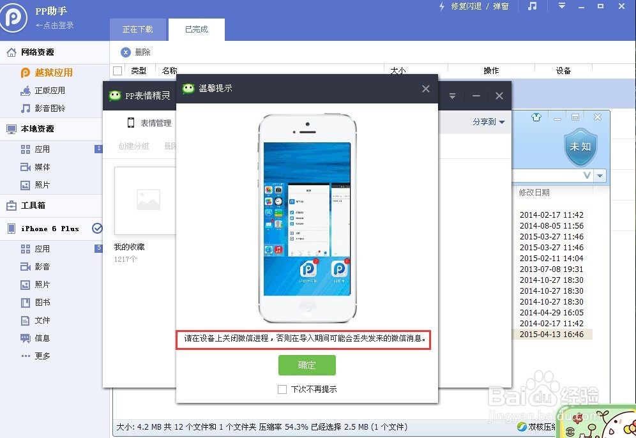
Task: Open the 我的收藏 emoticon group thumbnail
Action: 145,200
